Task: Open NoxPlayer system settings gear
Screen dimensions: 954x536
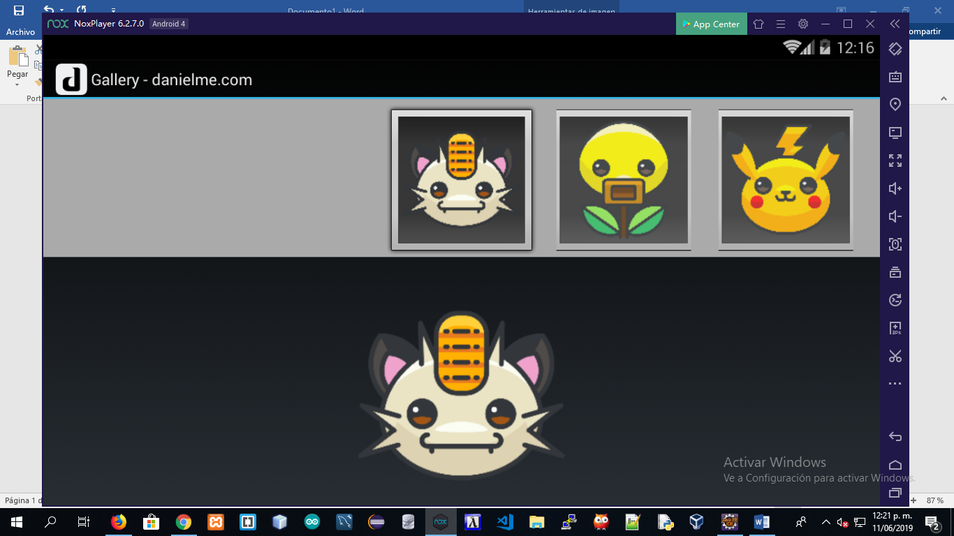Action: [803, 24]
